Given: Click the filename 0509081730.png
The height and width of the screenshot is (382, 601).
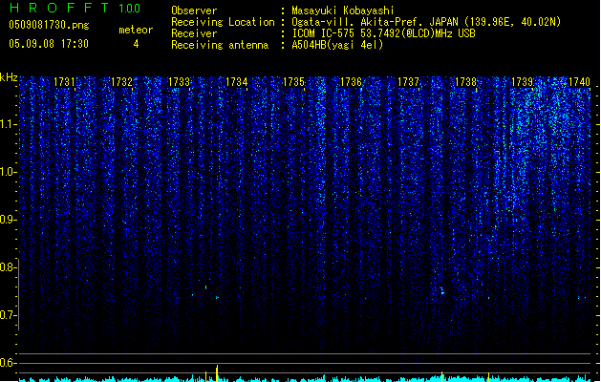Looking at the screenshot, I should point(49,25).
